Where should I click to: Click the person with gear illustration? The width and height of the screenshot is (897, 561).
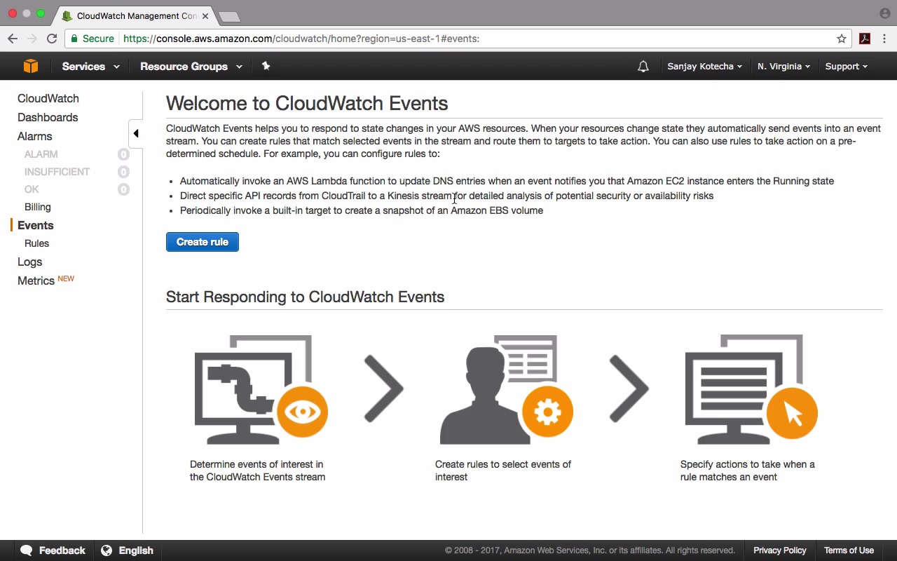tap(506, 389)
